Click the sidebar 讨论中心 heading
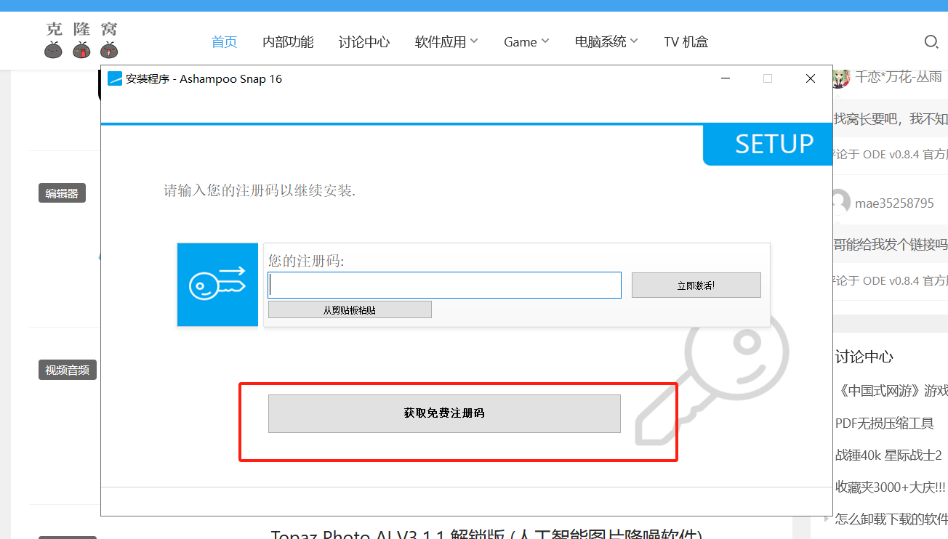 click(864, 357)
